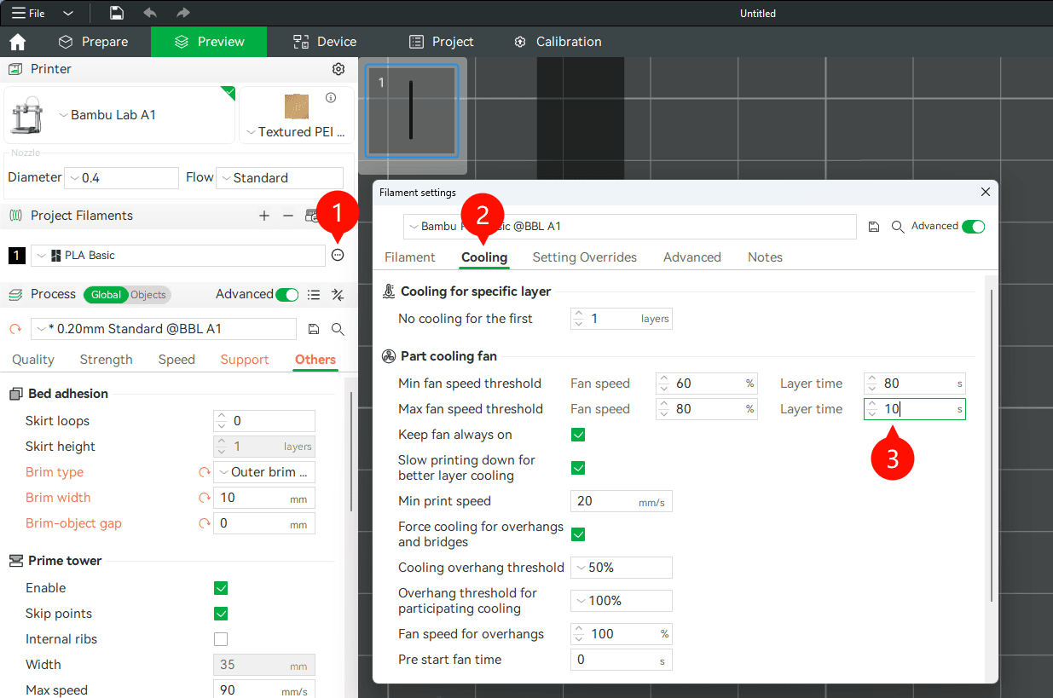The image size is (1053, 698).
Task: Expand Brim type dropdown
Action: (264, 472)
